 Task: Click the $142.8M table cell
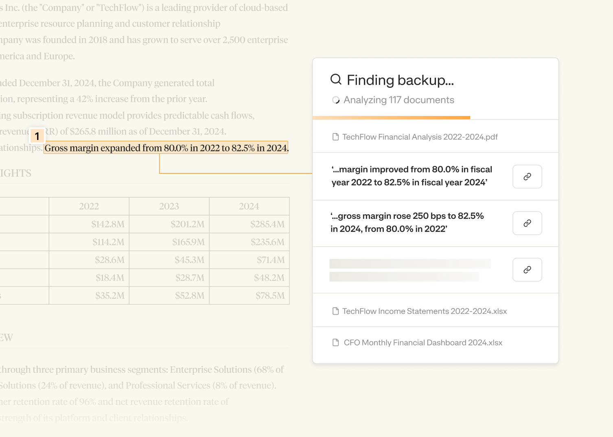click(89, 224)
